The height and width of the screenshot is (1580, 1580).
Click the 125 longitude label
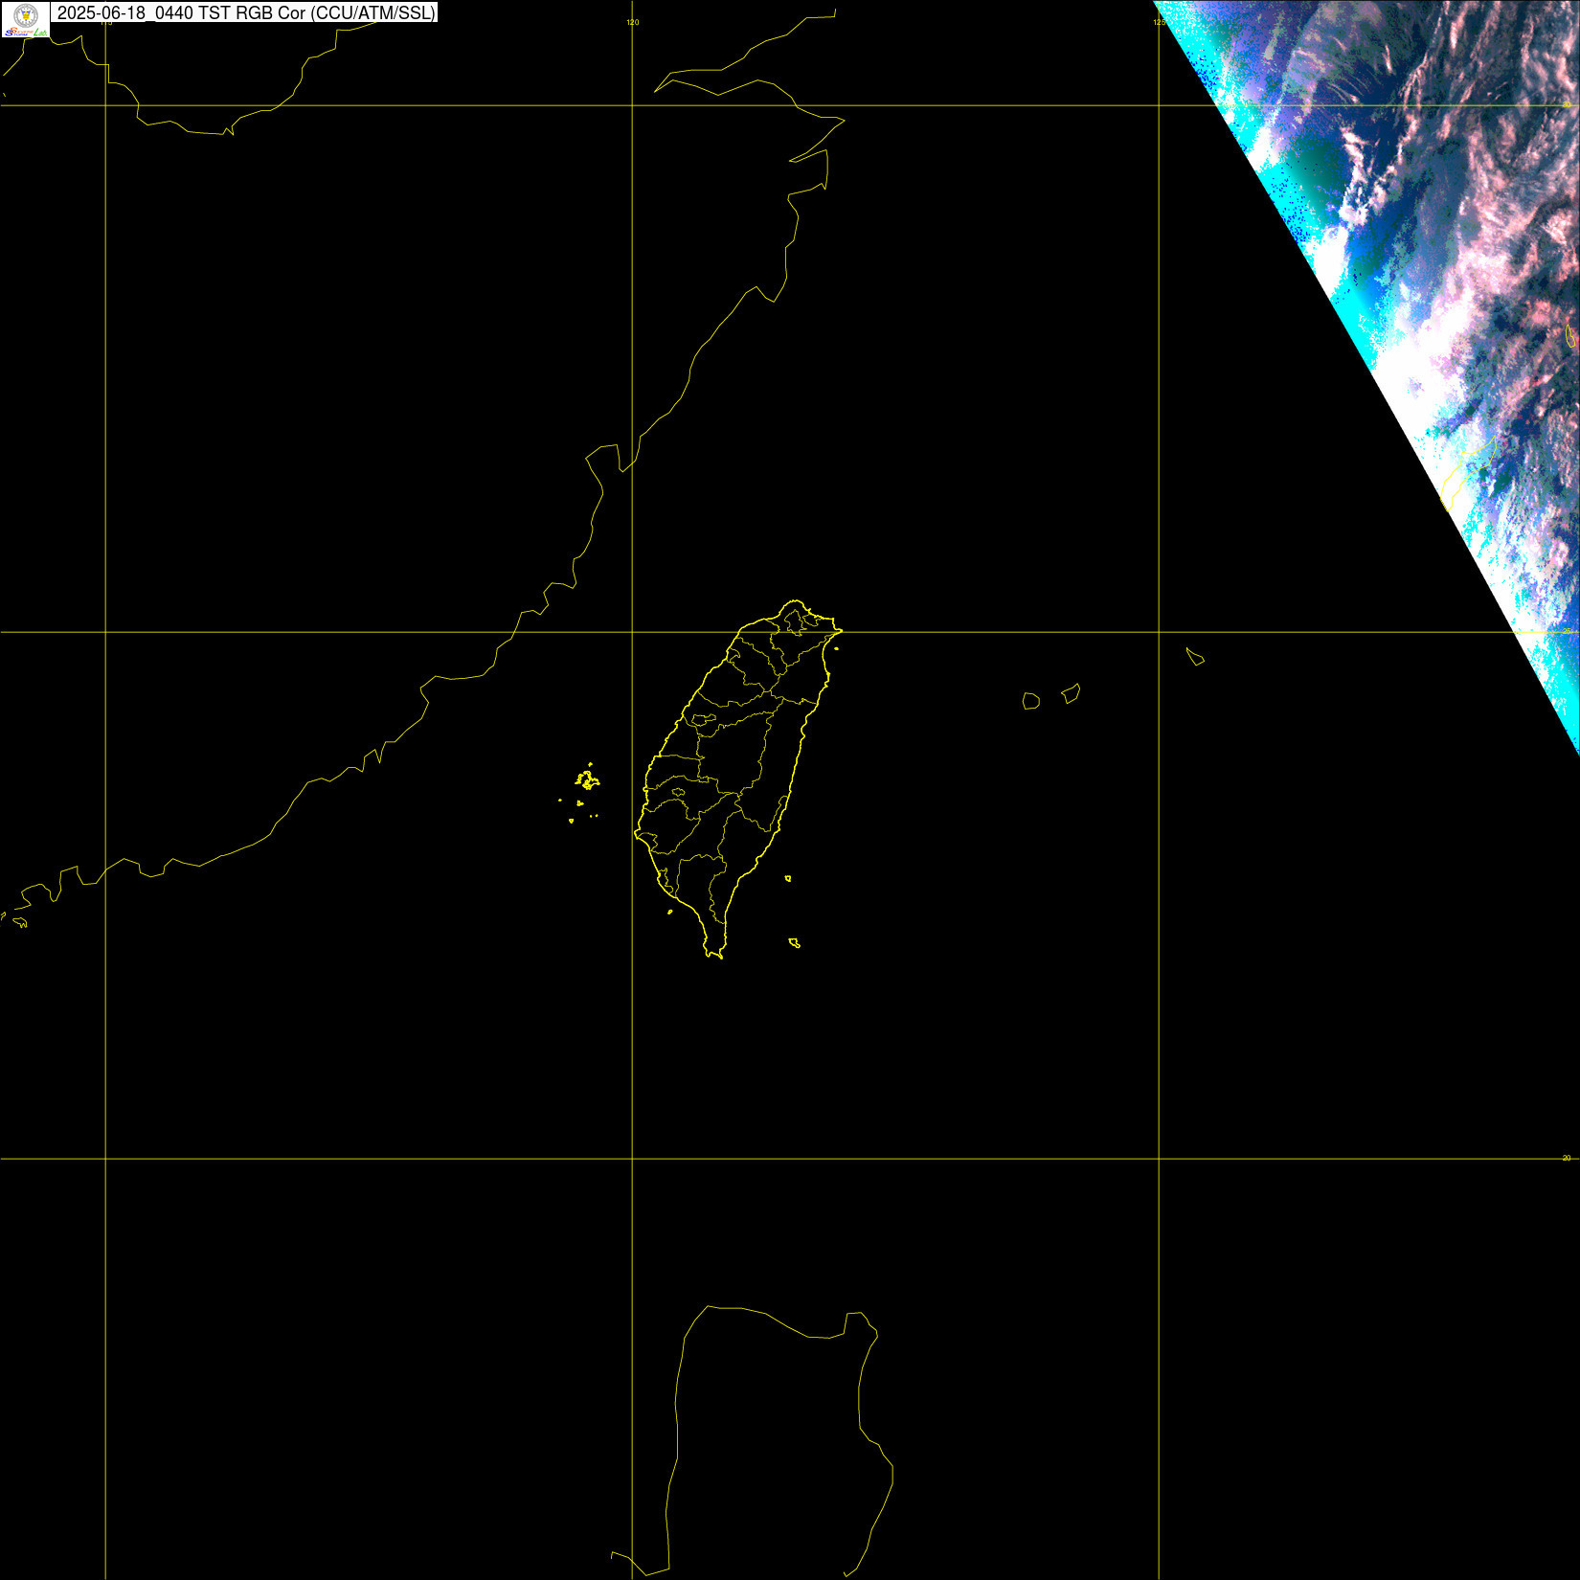1159,22
